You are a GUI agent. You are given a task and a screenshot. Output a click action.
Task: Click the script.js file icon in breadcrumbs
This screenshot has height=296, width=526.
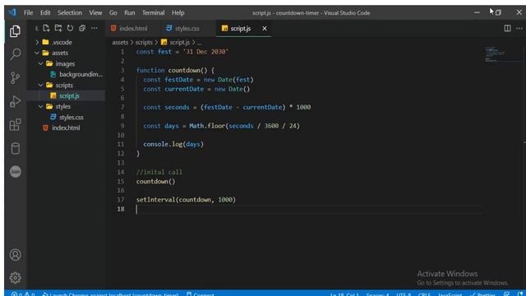tap(164, 42)
